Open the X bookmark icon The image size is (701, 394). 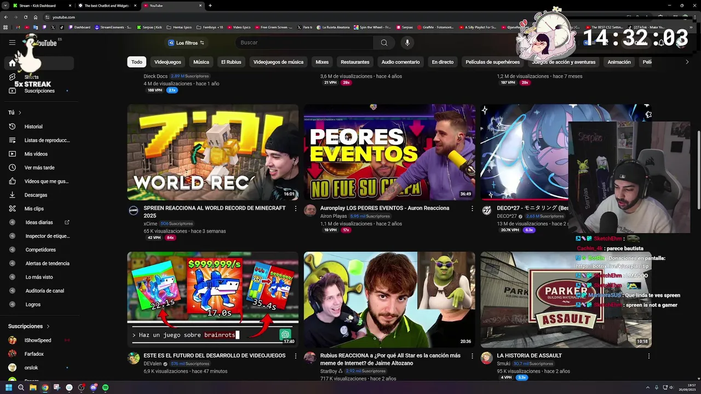(53, 27)
